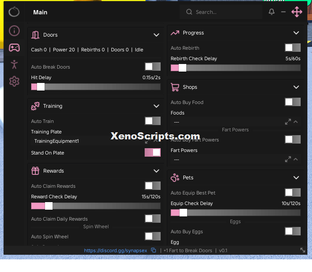The image size is (312, 272).
Task: Open the Training Plate dropdown
Action: 95,141
